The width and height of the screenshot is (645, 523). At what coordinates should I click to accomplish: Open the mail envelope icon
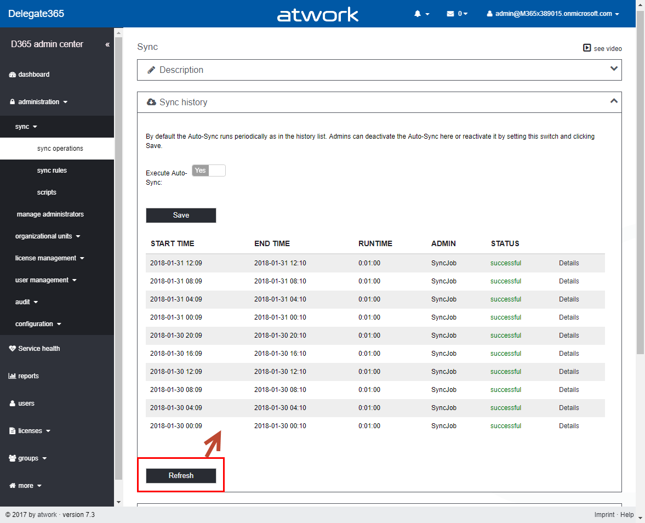450,14
